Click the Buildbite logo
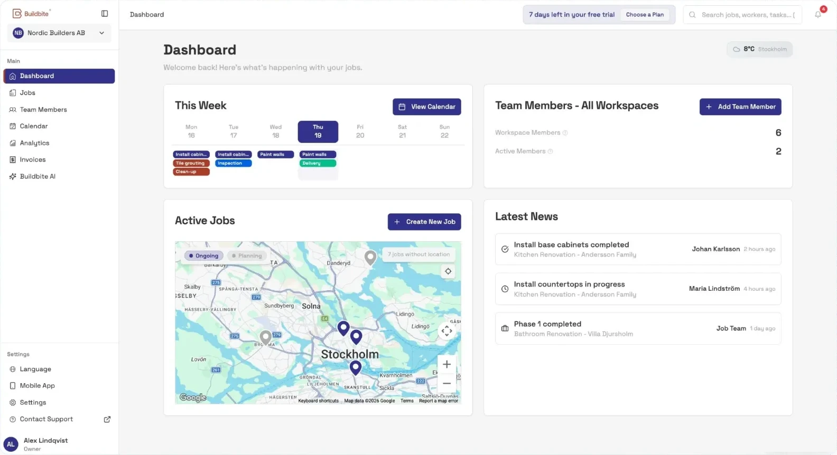This screenshot has width=837, height=455. [31, 14]
